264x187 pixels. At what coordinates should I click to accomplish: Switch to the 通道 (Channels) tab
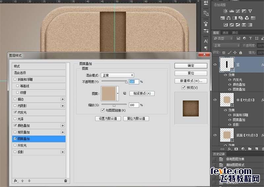(x=225, y=33)
